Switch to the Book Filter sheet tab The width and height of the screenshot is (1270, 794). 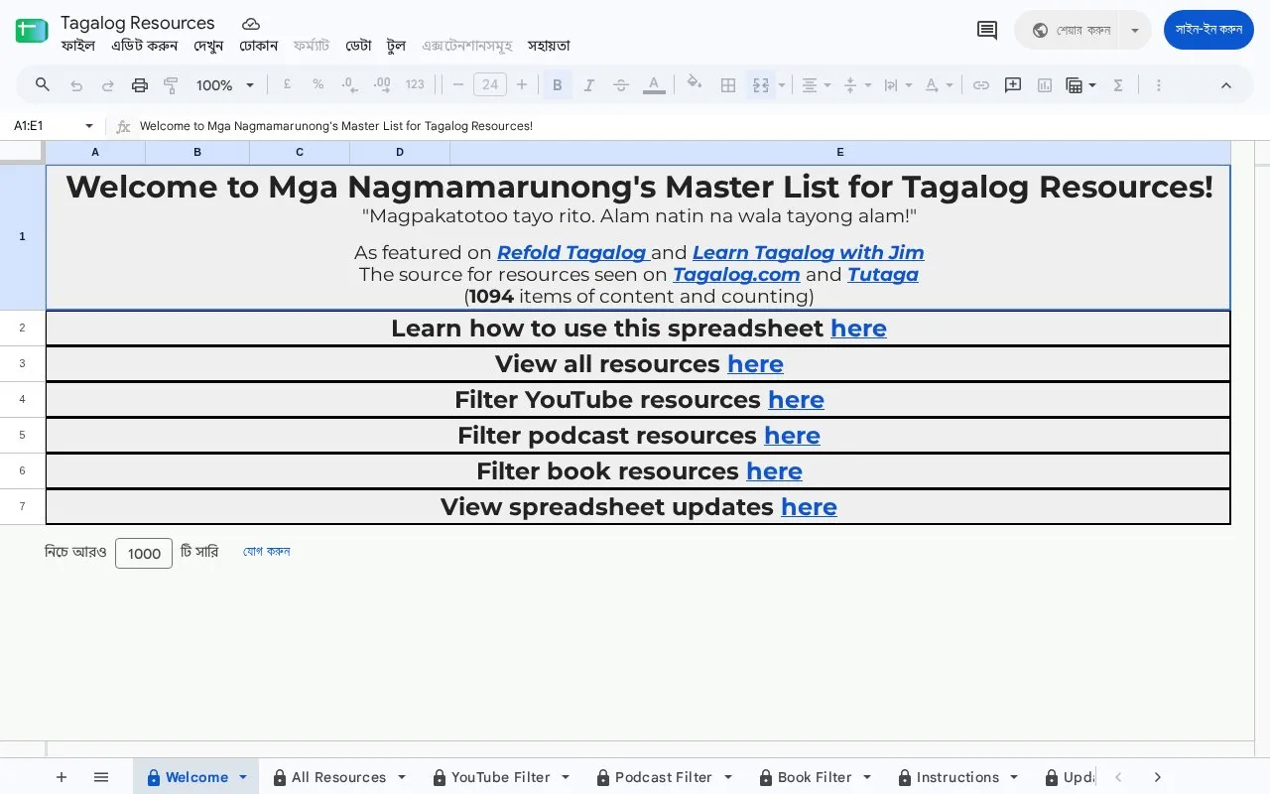(815, 777)
